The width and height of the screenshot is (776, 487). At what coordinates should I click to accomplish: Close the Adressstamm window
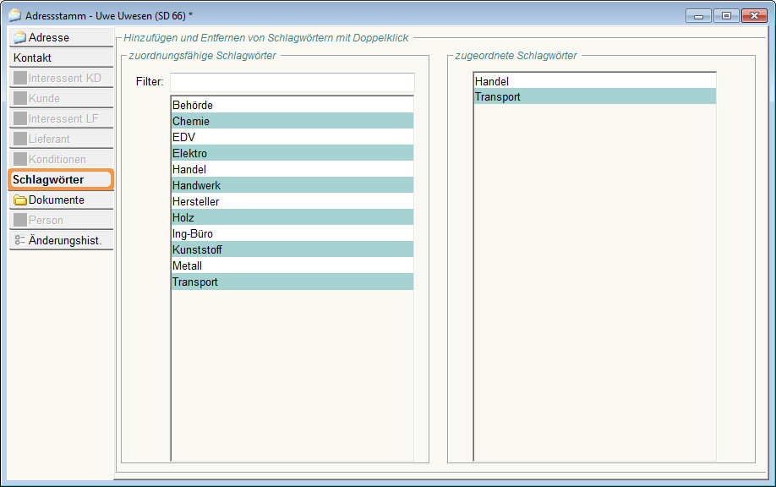point(754,16)
